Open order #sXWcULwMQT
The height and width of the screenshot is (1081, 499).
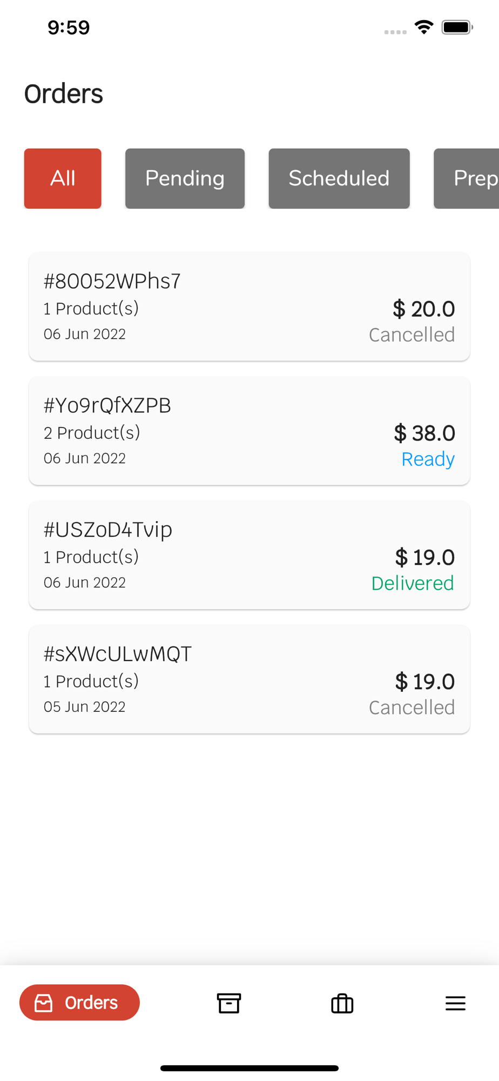[x=249, y=679]
